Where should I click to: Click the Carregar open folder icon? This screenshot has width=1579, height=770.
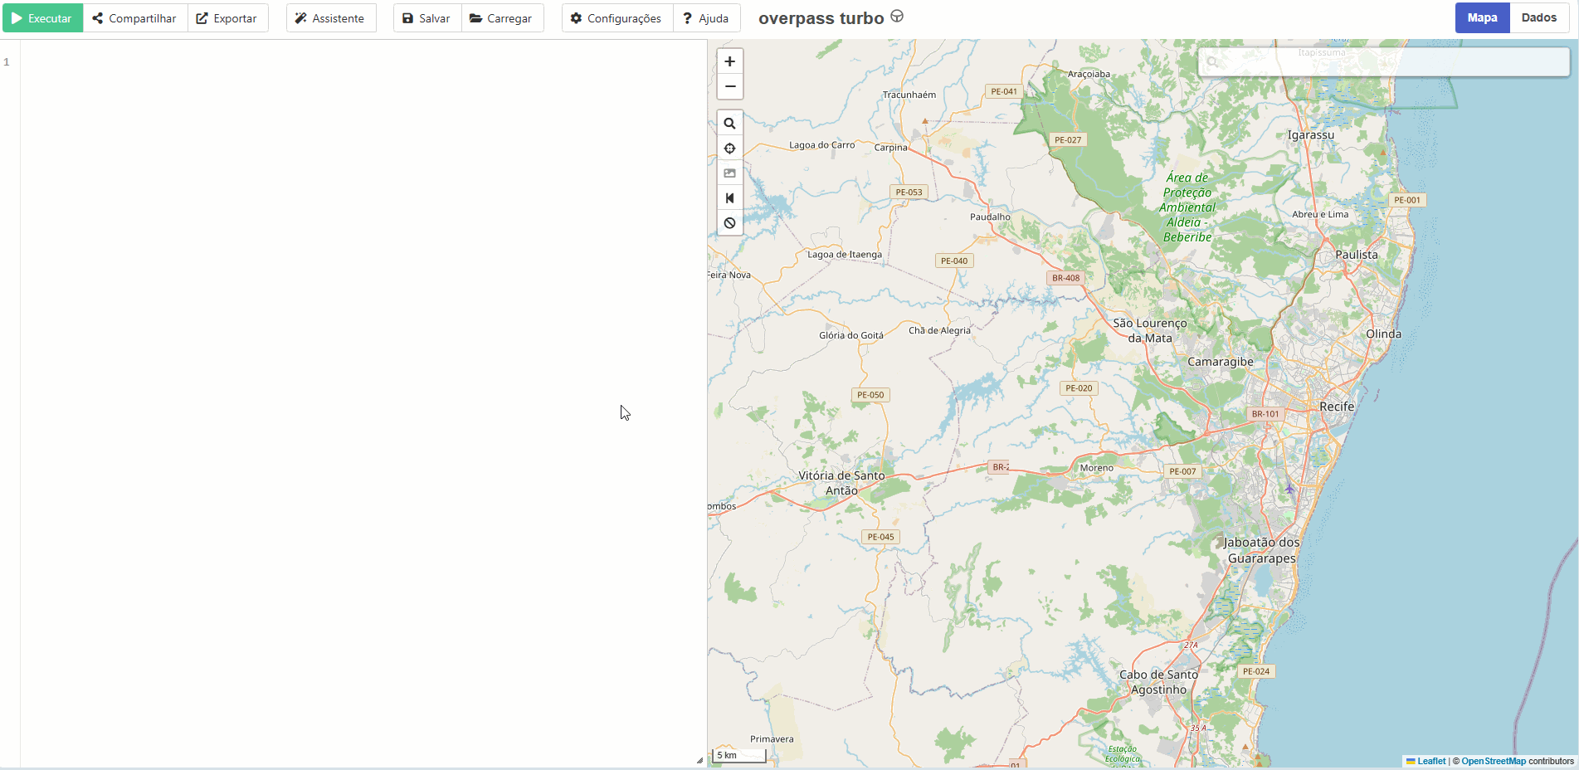click(x=476, y=18)
